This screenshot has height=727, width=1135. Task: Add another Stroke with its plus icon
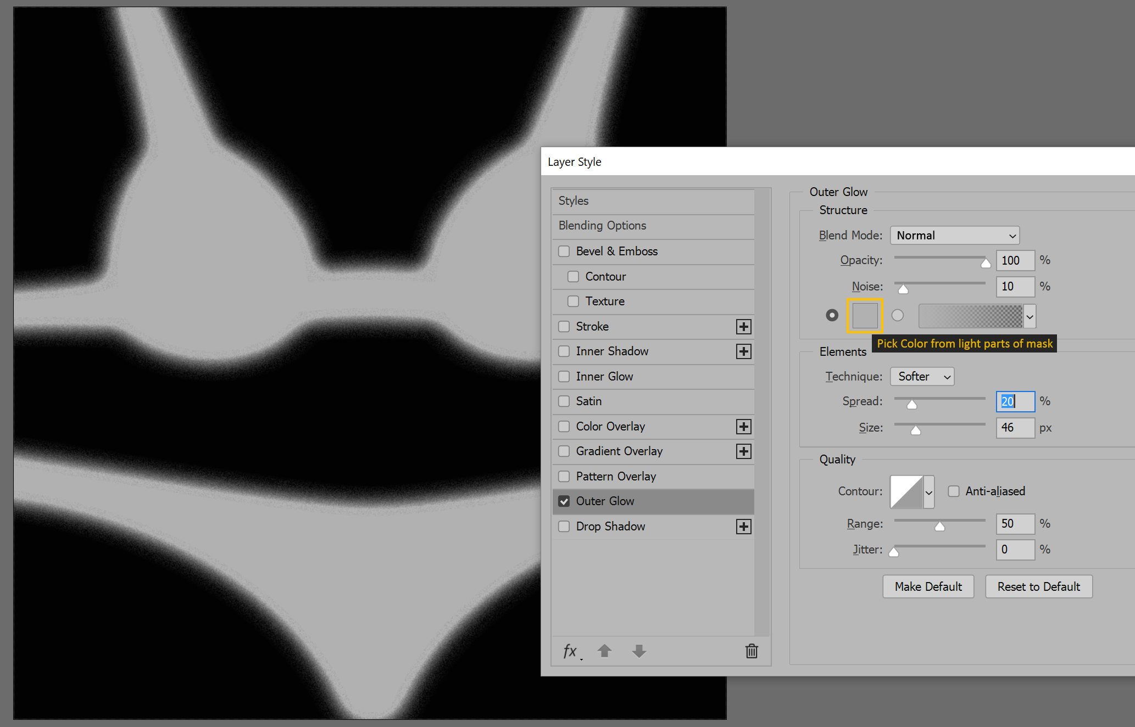744,327
